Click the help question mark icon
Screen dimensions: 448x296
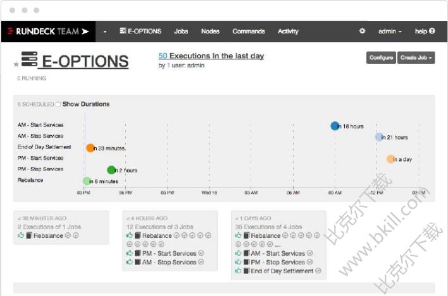432,31
